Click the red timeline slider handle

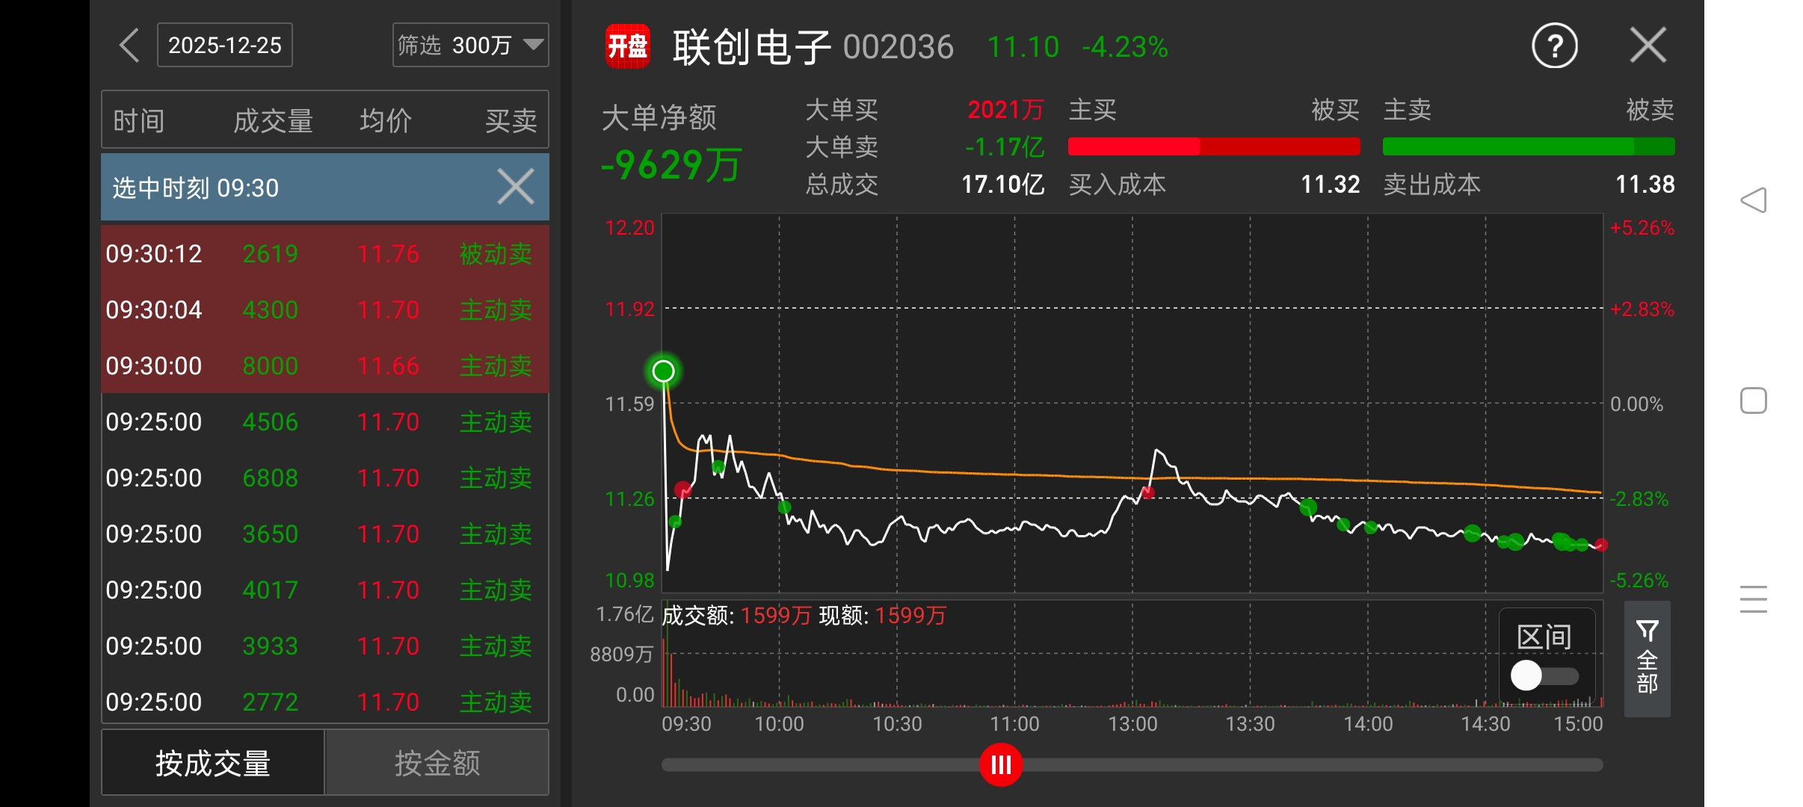[1000, 764]
